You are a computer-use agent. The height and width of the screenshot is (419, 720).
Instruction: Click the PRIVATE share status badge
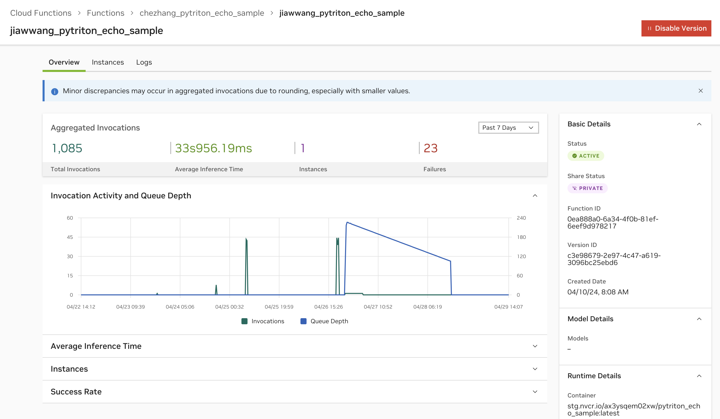pos(588,188)
